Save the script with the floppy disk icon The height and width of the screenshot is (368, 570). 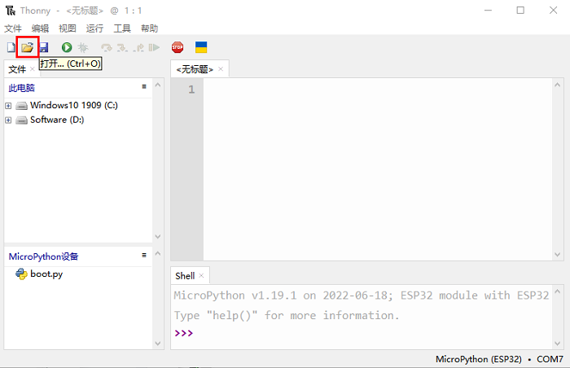[43, 48]
